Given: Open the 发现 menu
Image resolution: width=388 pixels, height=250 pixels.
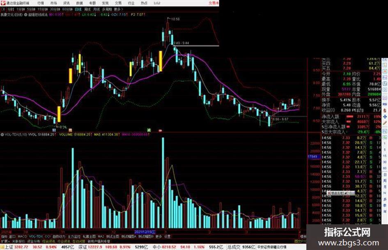Looking at the screenshot, I should point(105,3).
